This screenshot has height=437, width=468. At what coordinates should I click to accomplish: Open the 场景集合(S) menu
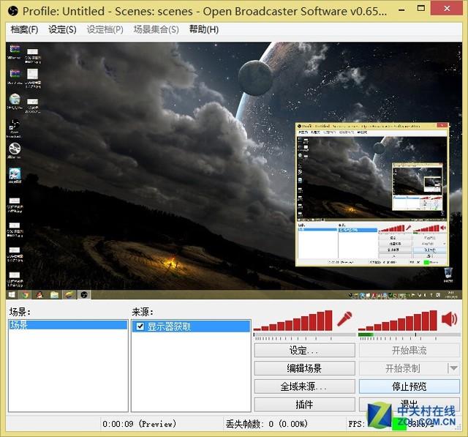156,29
